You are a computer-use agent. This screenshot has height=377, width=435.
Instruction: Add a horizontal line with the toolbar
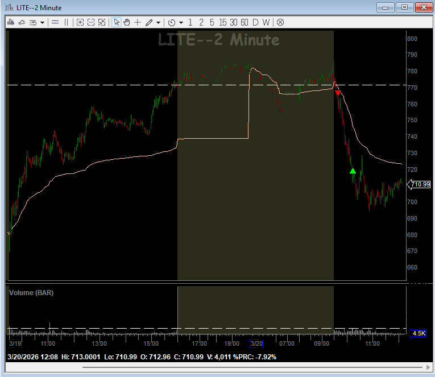pyautogui.click(x=55, y=22)
